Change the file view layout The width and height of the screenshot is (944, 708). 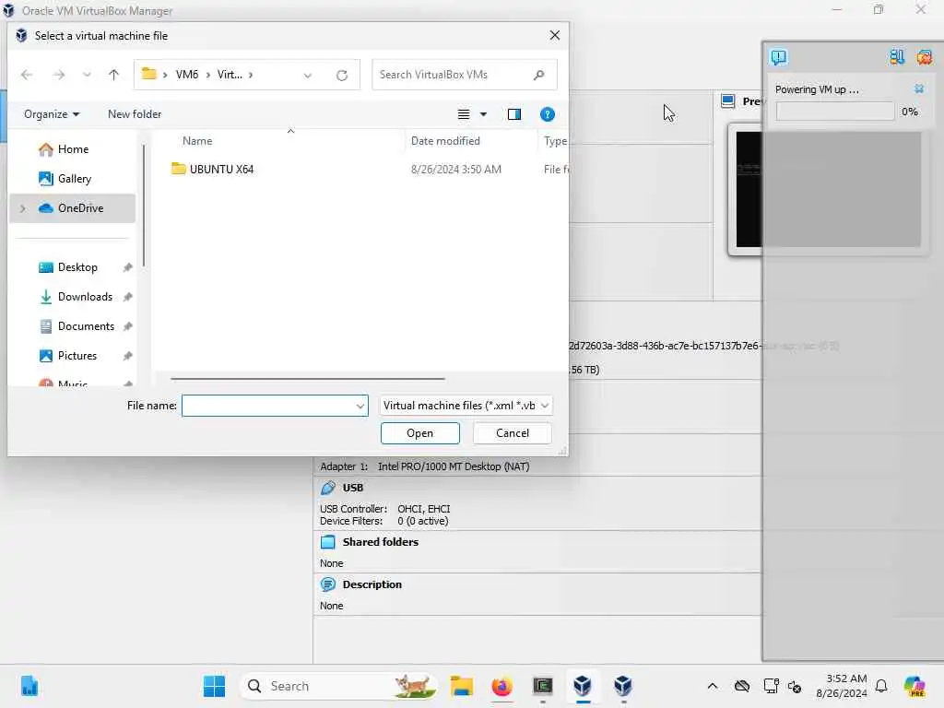coord(464,114)
